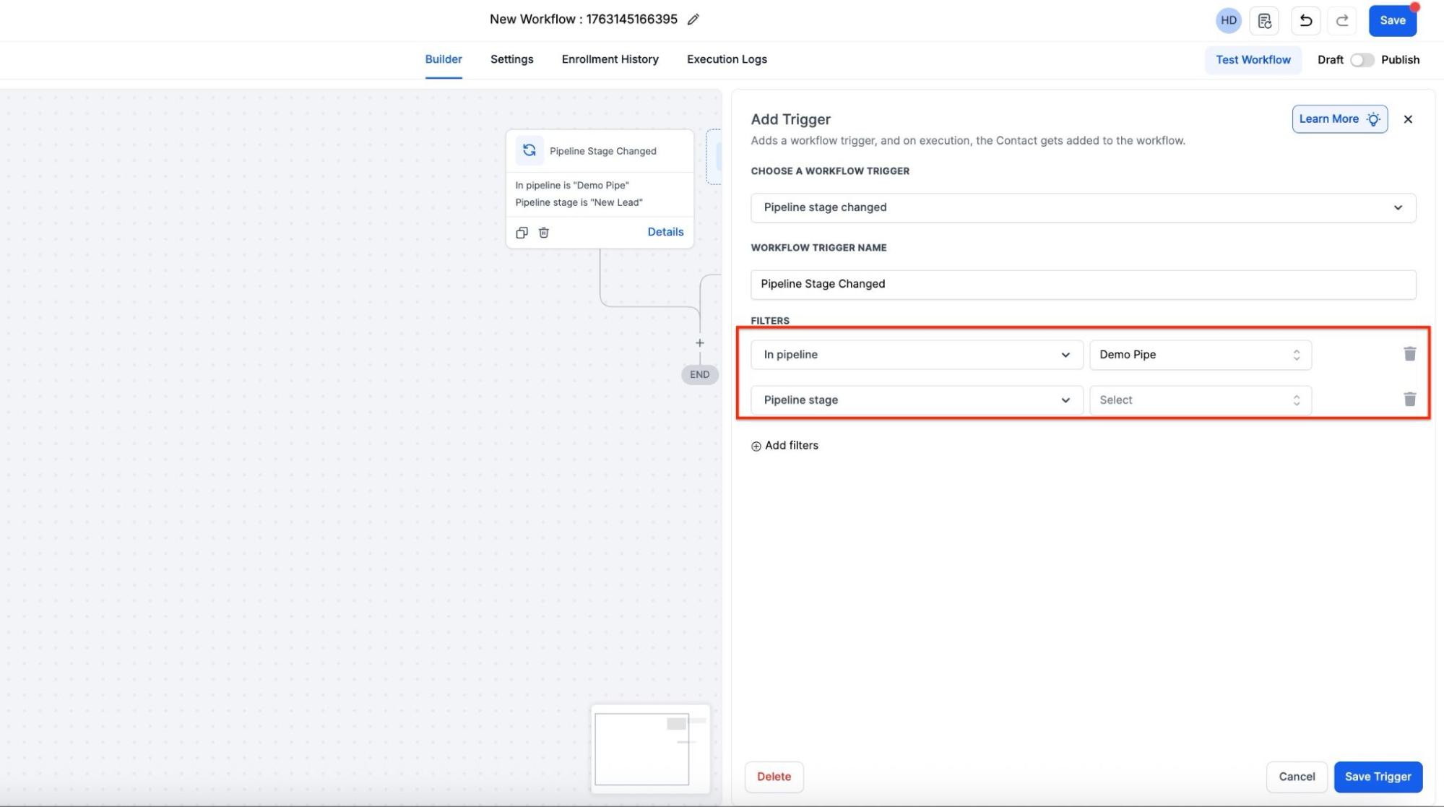This screenshot has height=807, width=1444.
Task: Open the Demo Pipe pipeline selector
Action: pyautogui.click(x=1200, y=355)
